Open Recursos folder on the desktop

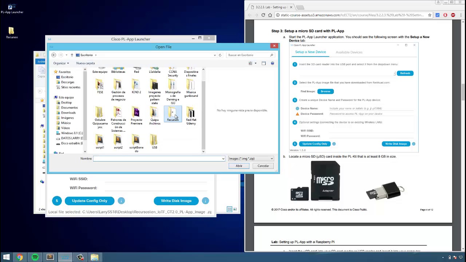12,33
